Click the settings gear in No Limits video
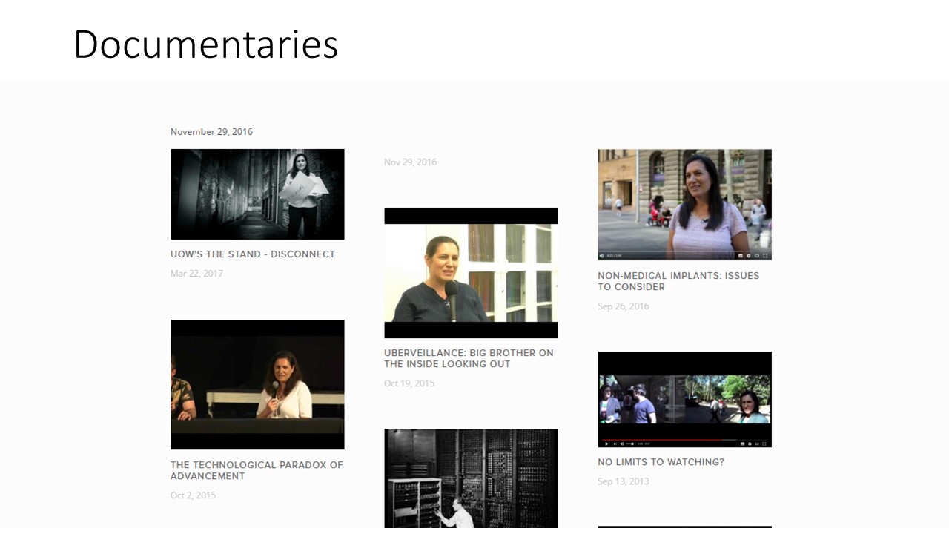949x534 pixels. [750, 444]
